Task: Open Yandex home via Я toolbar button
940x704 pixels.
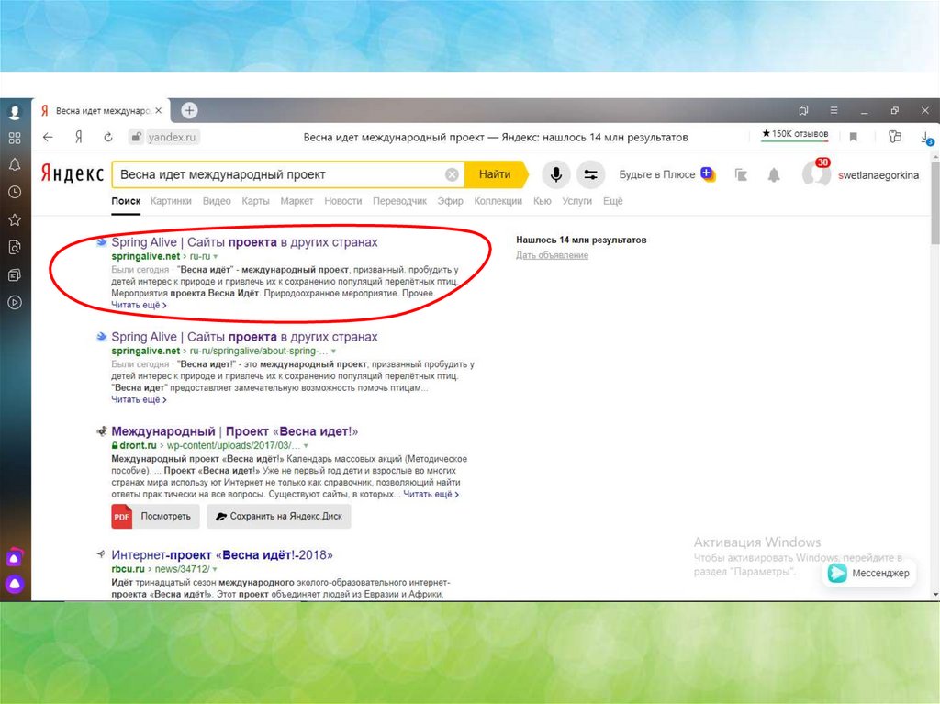Action: [x=79, y=138]
